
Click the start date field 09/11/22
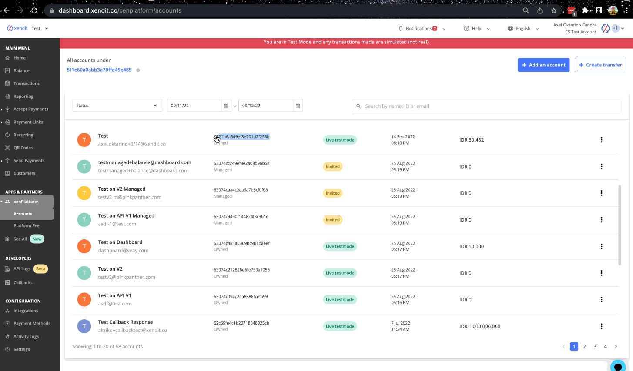pos(194,106)
